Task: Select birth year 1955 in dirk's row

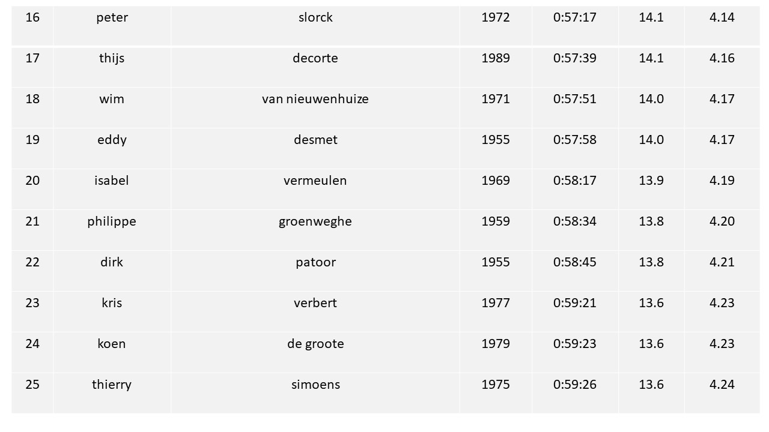Action: tap(496, 262)
